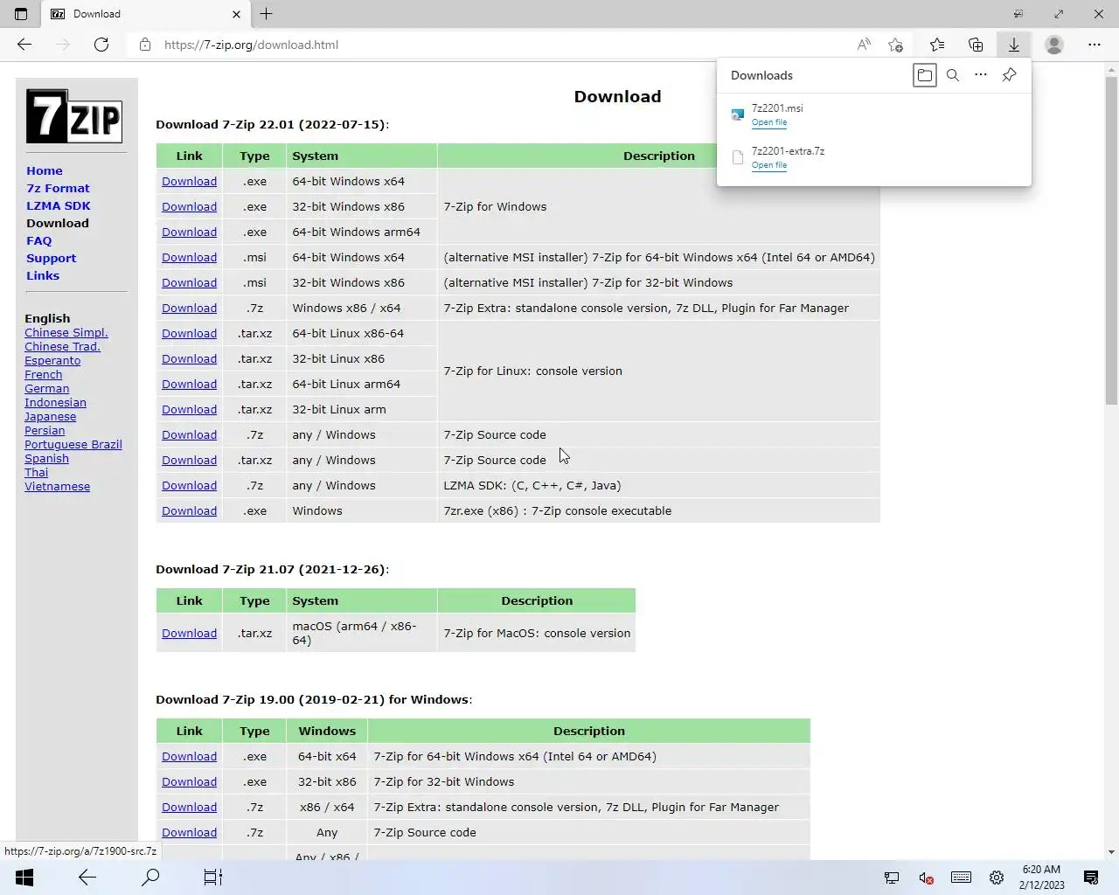Click scrollbar down arrow
The image size is (1119, 895).
tap(1111, 851)
